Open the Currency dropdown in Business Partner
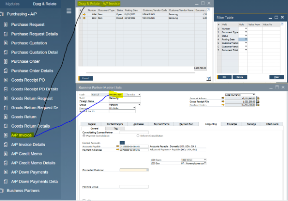 coord(134,108)
